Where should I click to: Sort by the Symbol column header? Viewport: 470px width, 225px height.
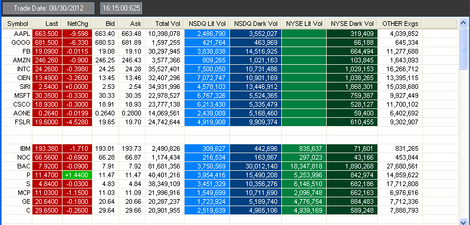click(17, 24)
